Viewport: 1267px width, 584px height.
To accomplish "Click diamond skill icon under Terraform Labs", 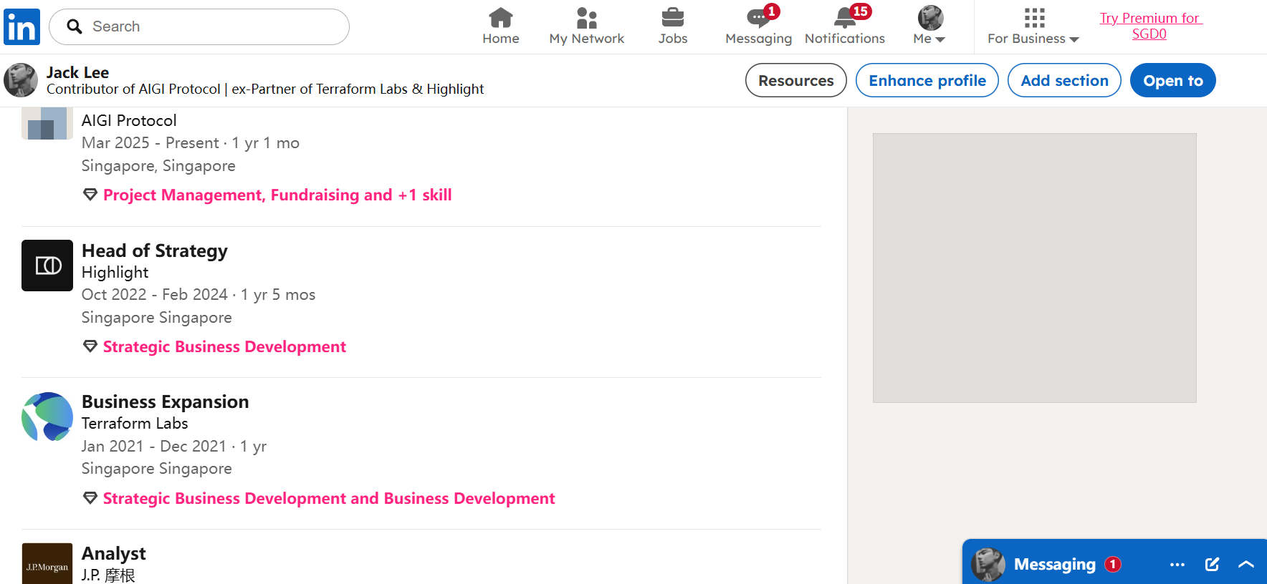I will click(x=90, y=498).
